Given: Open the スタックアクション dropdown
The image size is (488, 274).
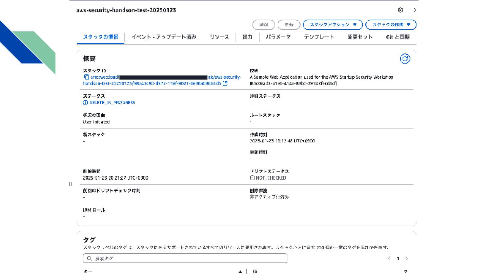Looking at the screenshot, I should tap(333, 25).
